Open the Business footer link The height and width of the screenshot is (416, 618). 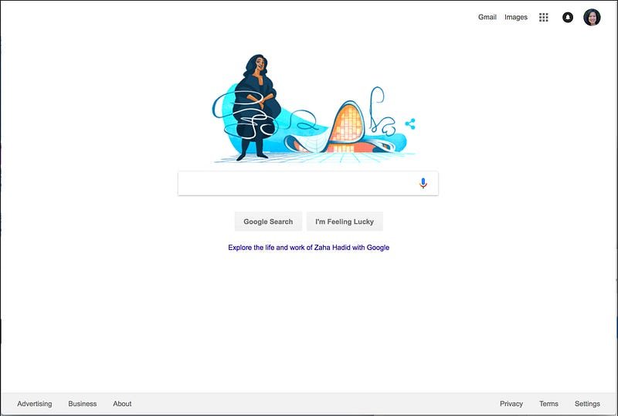(83, 404)
